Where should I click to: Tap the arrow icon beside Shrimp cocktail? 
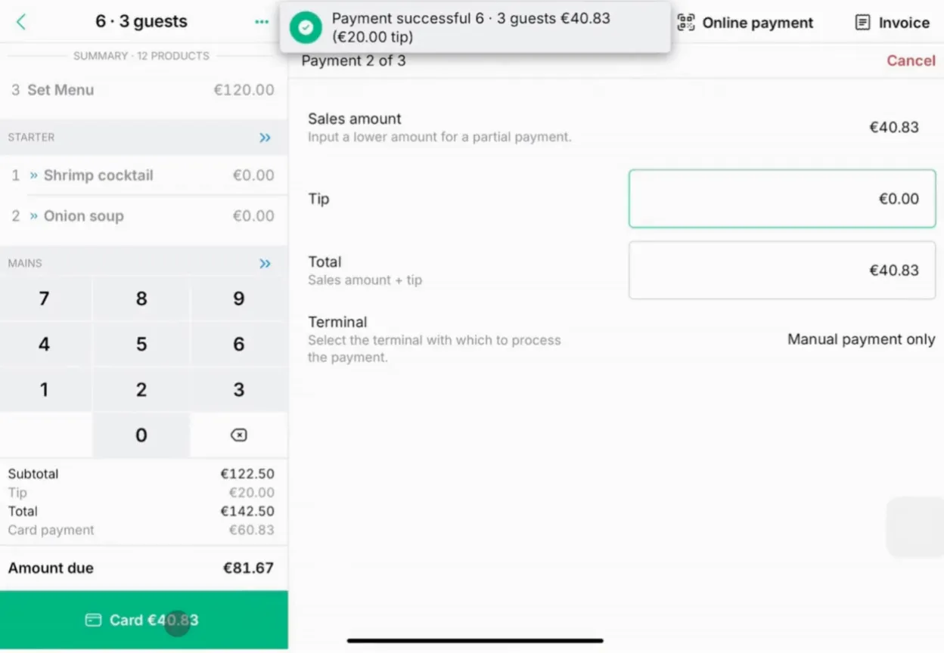tap(34, 175)
